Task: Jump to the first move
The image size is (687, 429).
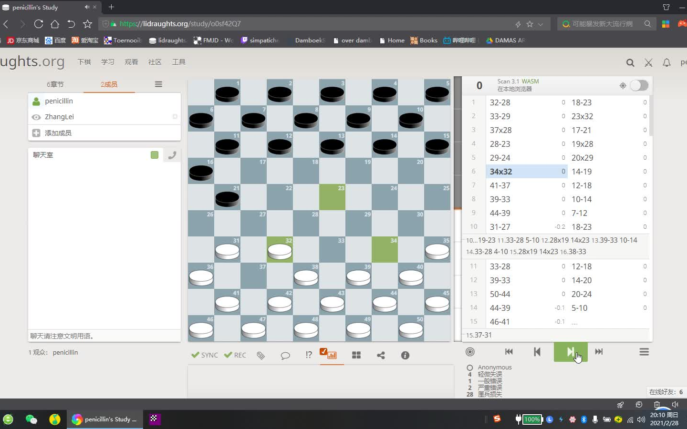Action: coord(509,352)
